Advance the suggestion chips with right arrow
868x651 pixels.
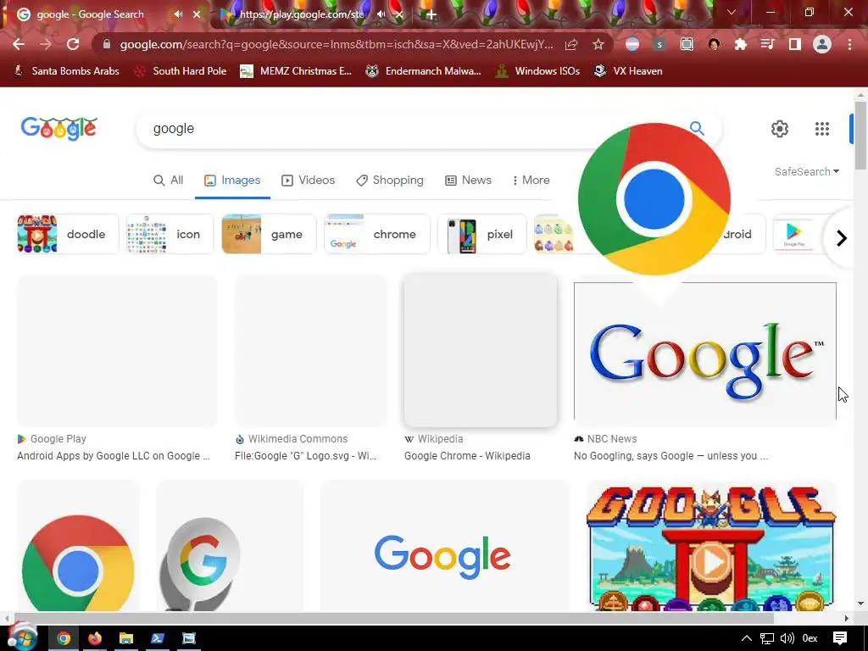(x=842, y=238)
